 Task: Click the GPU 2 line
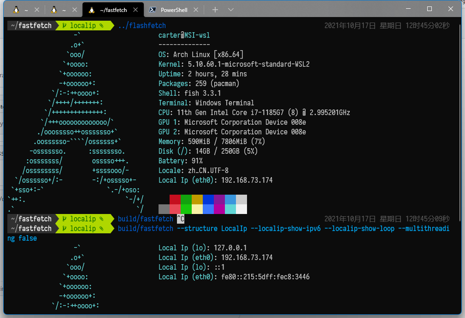pos(232,132)
